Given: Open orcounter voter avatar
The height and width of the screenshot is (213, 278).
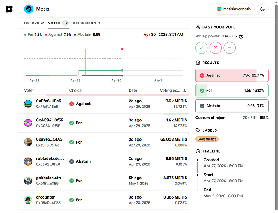Looking at the screenshot, I should click(28, 200).
